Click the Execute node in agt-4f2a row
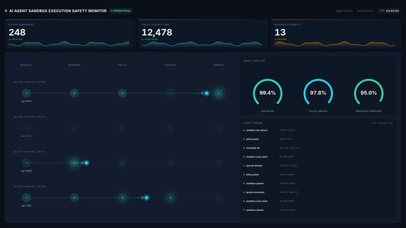The width and height of the screenshot is (406, 228). [x=170, y=93]
